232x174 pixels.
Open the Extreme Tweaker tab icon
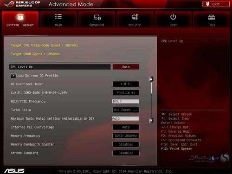(x=20, y=17)
